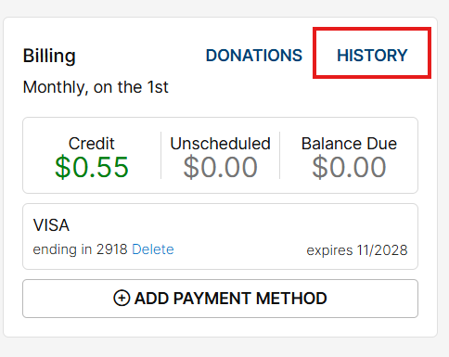Click the divider between Unscheduled and Balance Due

point(279,155)
